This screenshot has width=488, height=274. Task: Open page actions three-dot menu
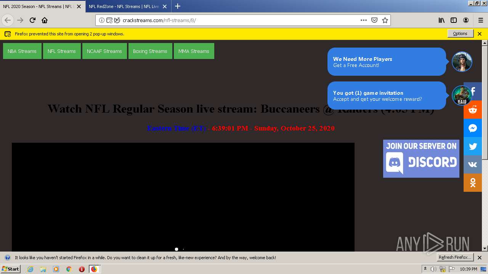364,20
